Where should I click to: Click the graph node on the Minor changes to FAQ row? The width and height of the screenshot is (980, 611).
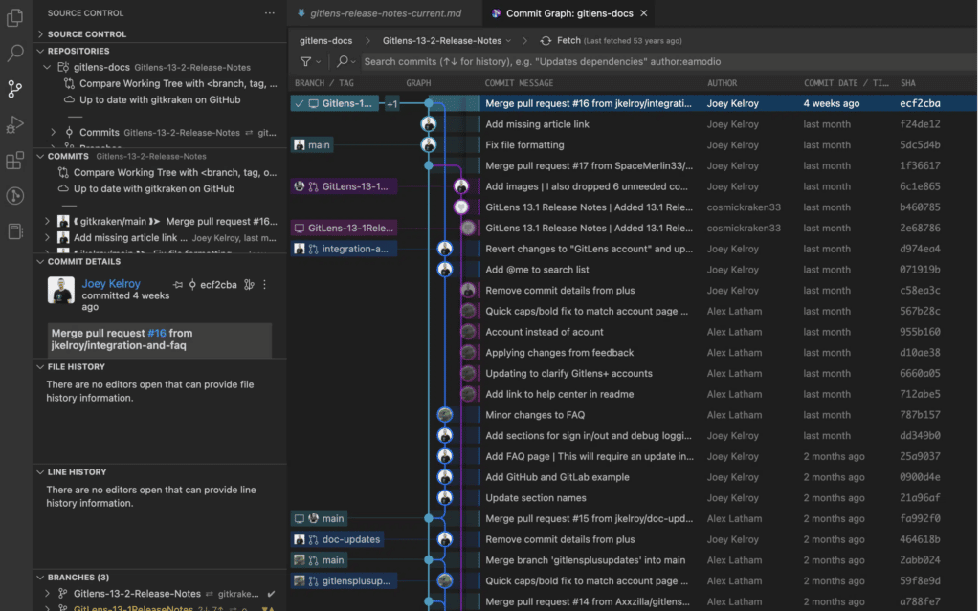(445, 415)
